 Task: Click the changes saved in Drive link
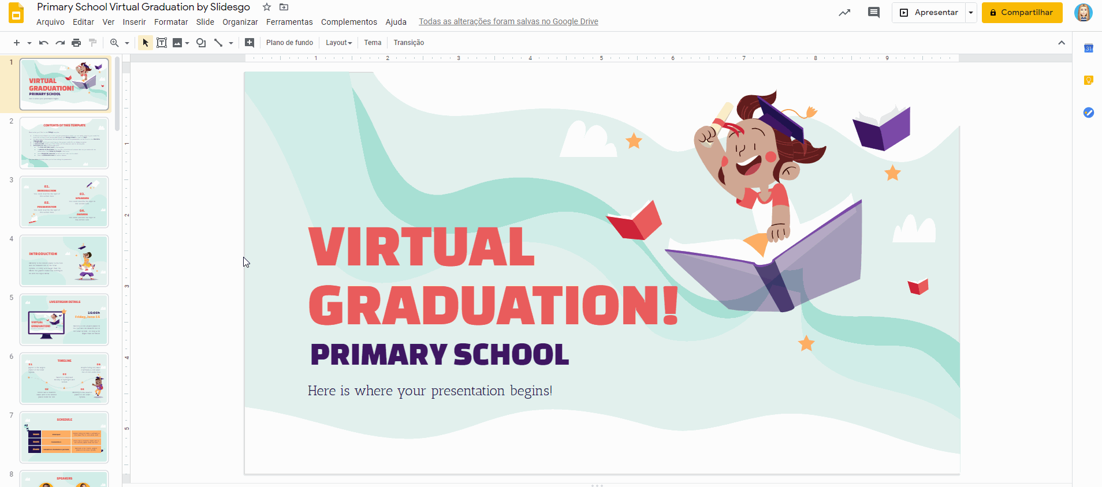508,22
